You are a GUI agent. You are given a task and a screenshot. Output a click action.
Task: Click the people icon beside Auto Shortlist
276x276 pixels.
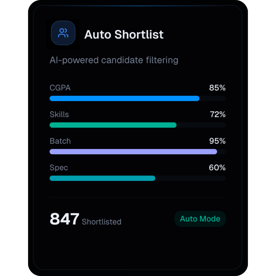tap(63, 33)
